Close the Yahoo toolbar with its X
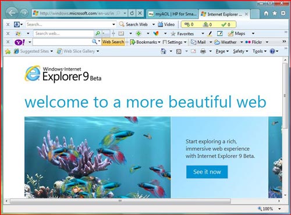 (x=8, y=42)
